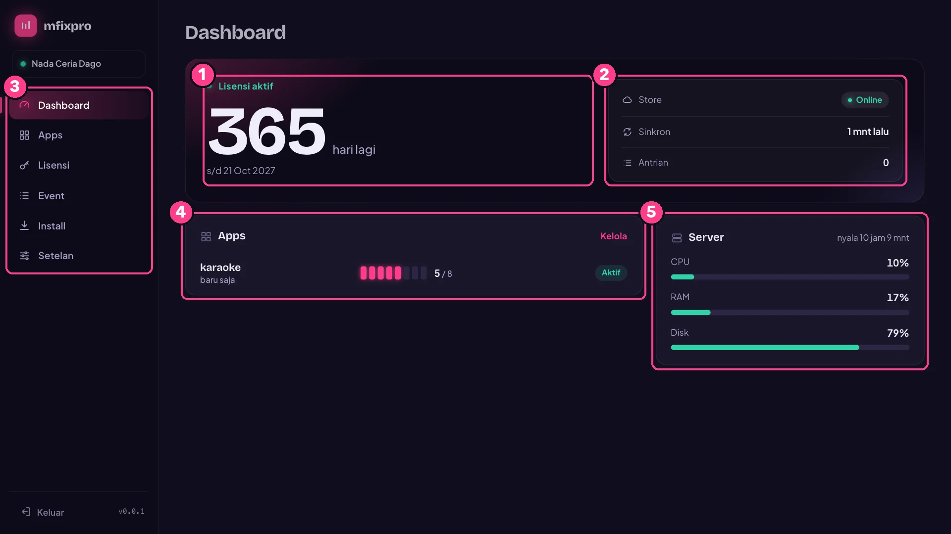Click the mfixpro logo icon
Viewport: 951px width, 534px height.
[x=26, y=25]
